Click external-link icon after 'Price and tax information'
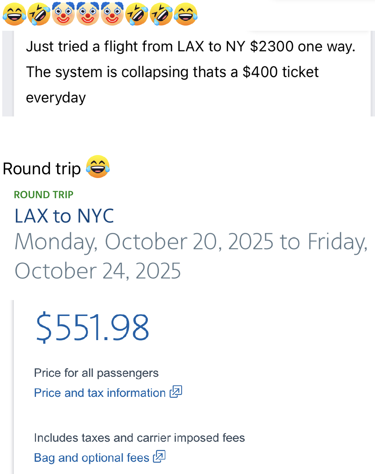The image size is (375, 474). click(176, 392)
